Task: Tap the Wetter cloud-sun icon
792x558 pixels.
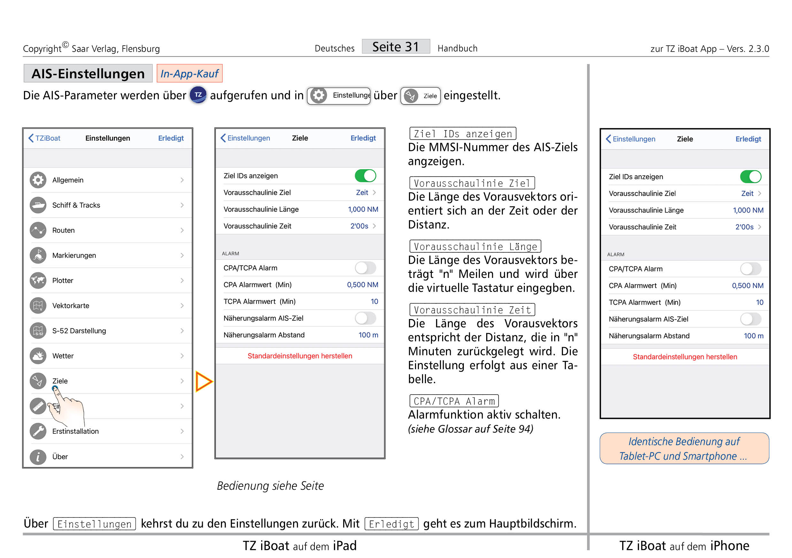Action: point(38,356)
